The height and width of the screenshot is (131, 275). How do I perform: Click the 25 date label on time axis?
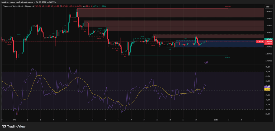[x=170, y=120]
